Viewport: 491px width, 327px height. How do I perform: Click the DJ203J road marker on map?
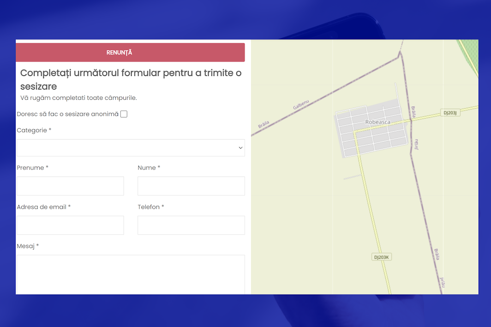pyautogui.click(x=450, y=113)
